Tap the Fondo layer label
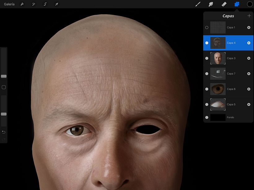This screenshot has height=190, width=254. point(230,117)
